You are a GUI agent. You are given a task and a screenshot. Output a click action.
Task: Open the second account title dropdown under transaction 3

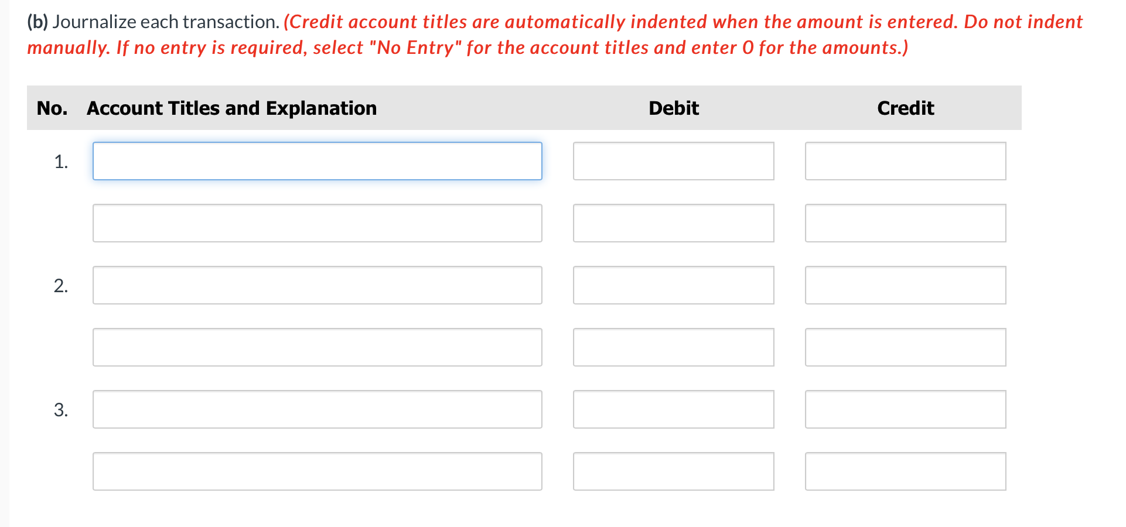[x=317, y=471]
